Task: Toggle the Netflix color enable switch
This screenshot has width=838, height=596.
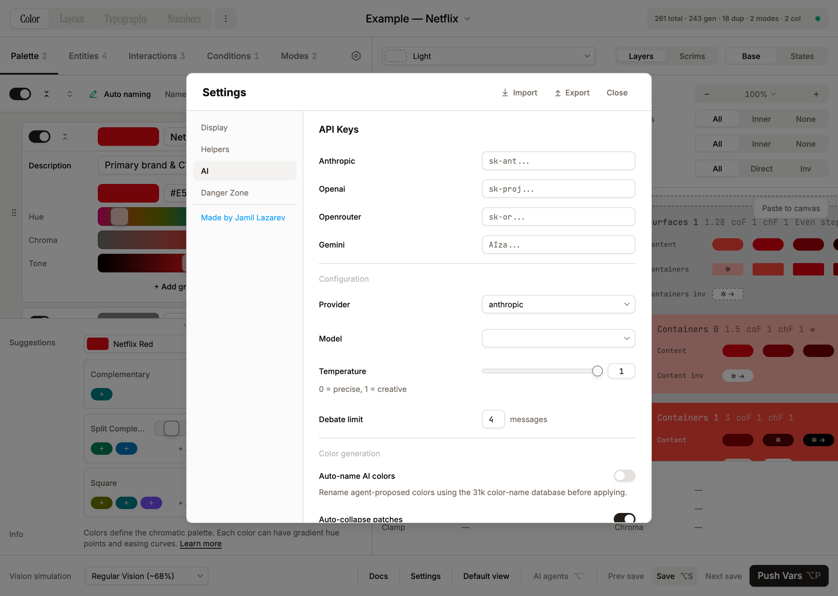Action: point(40,137)
